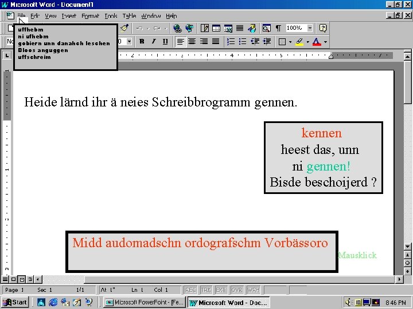Open the Table menu
The height and width of the screenshot is (309, 413).
point(129,16)
